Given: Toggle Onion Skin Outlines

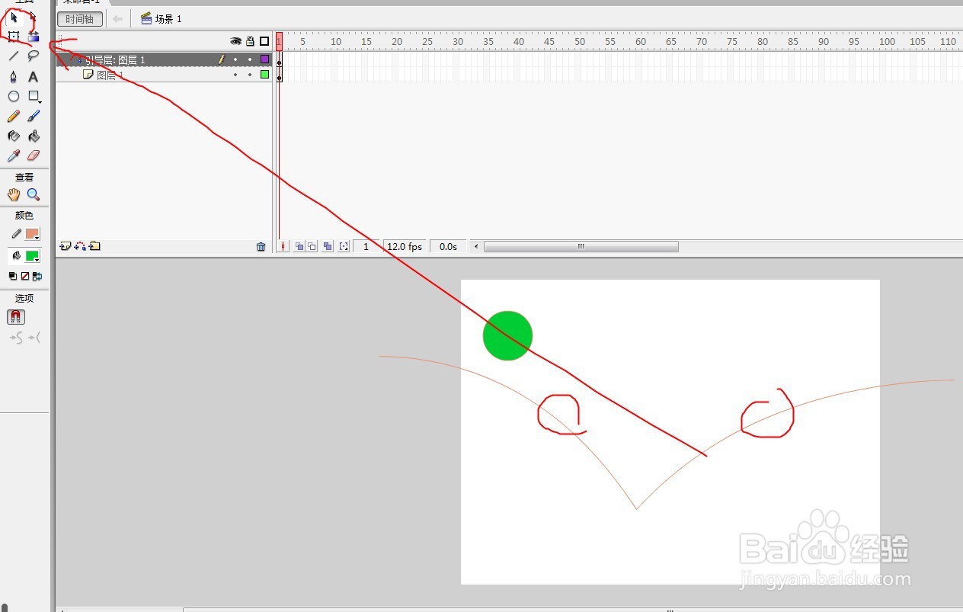Looking at the screenshot, I should tap(312, 246).
